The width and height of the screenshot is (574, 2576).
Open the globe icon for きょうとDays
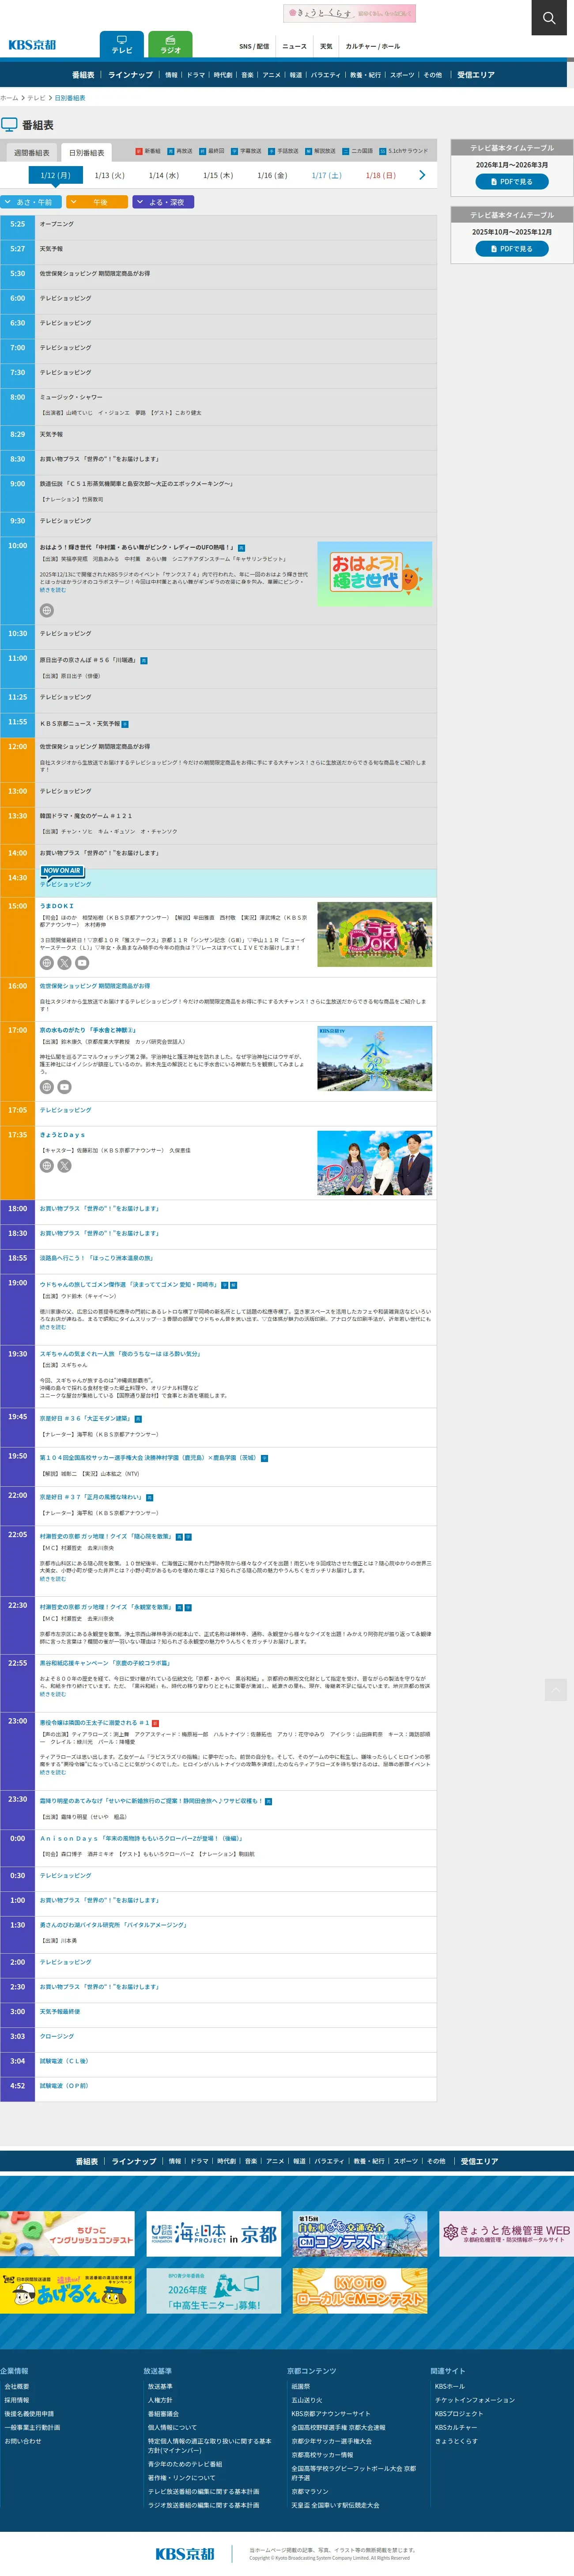pyautogui.click(x=46, y=1166)
